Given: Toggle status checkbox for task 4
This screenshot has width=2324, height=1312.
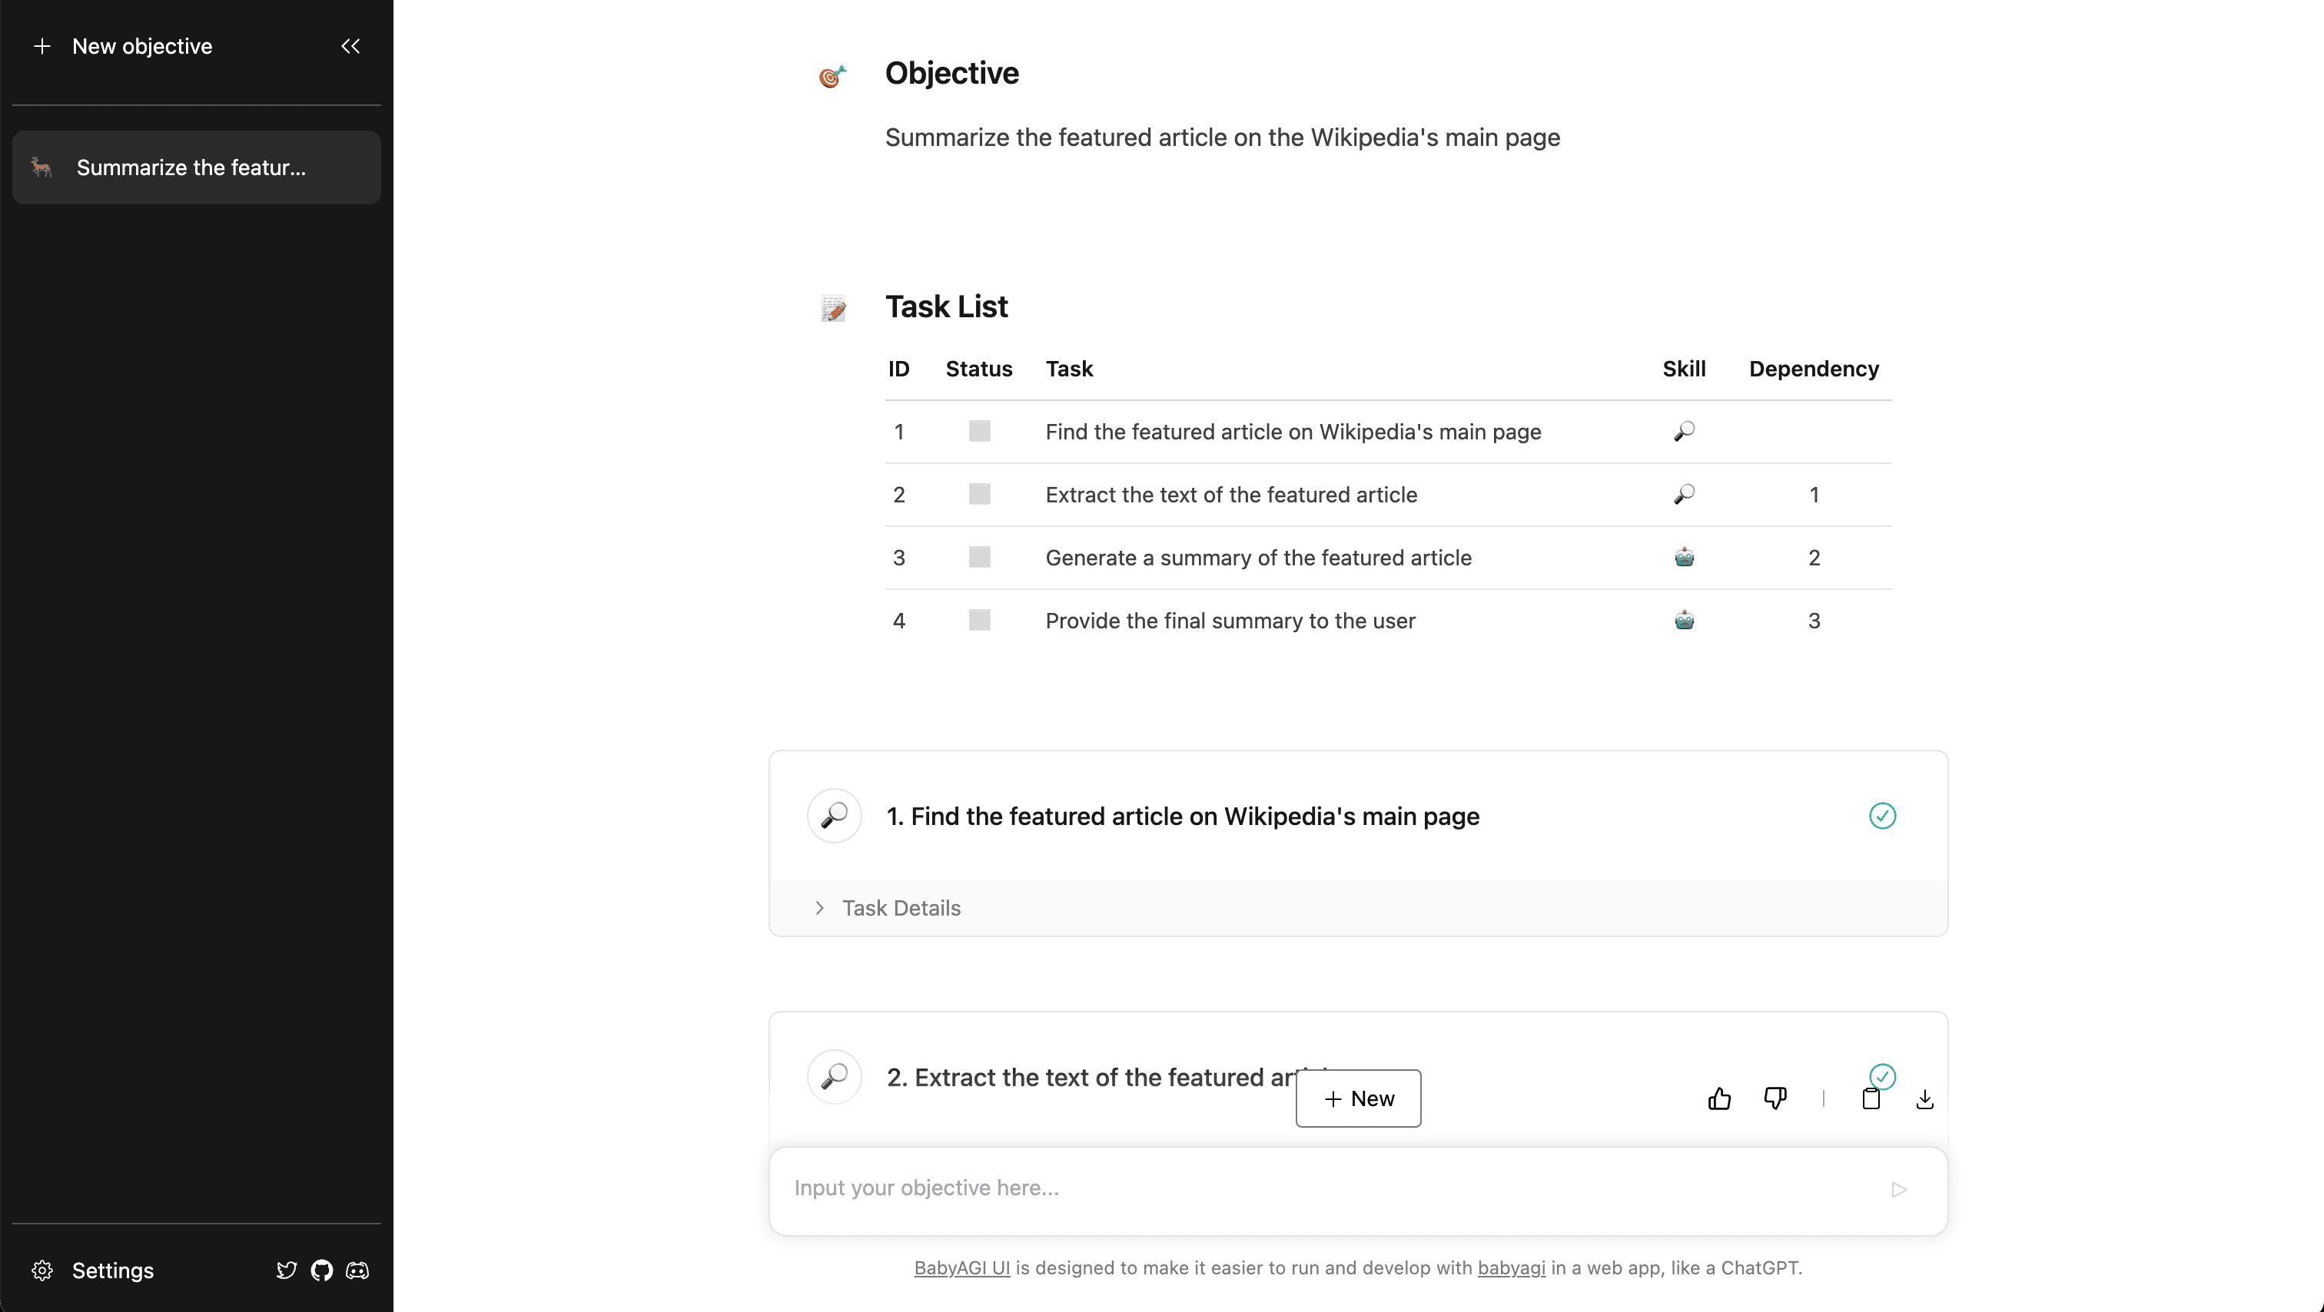Looking at the screenshot, I should coord(979,621).
